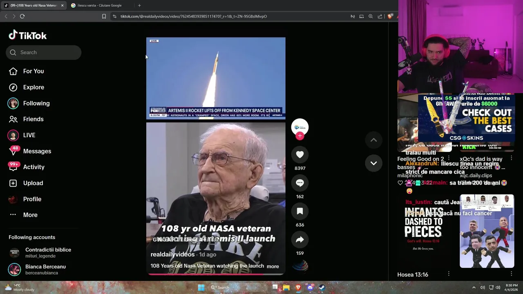Screen dimensions: 523x294
Task: Expand the hidden system tray icons
Action: (x=474, y=287)
